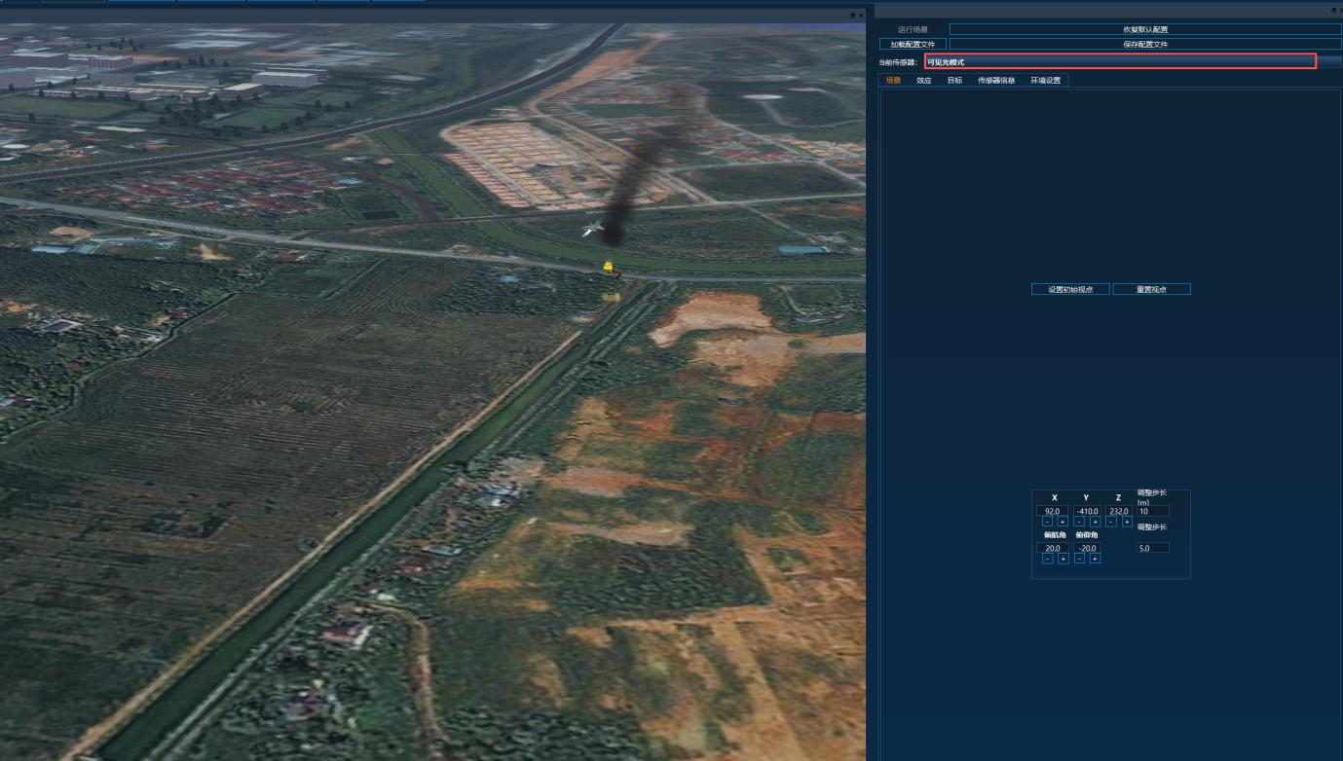
Task: Open the 环境设置 tab
Action: click(x=1045, y=80)
